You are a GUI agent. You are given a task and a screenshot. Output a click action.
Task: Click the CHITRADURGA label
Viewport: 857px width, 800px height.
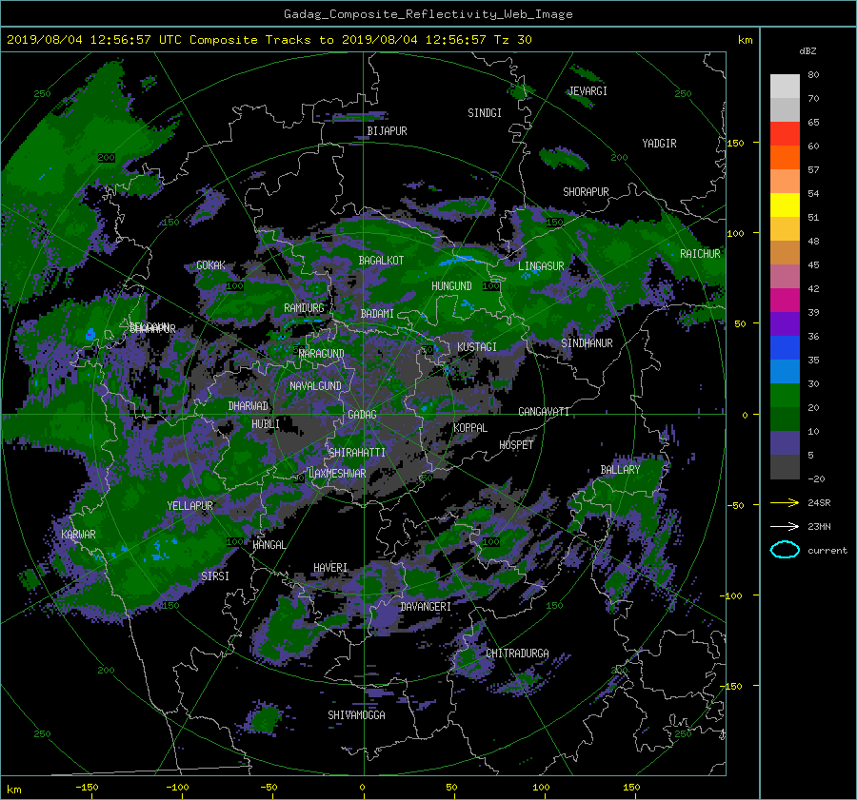coord(517,654)
